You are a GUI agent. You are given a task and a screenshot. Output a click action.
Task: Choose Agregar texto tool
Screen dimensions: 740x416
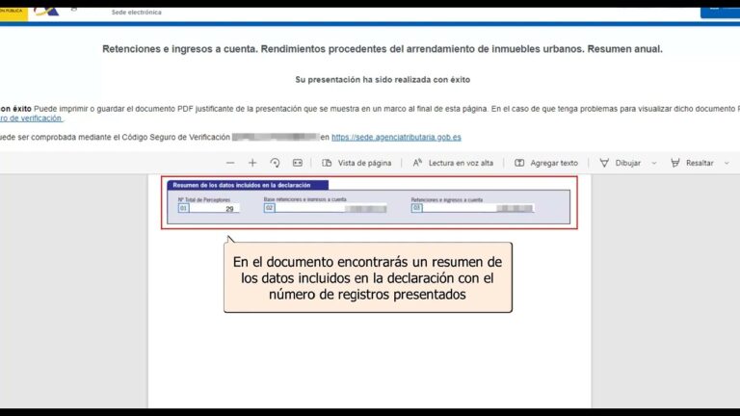pos(546,163)
